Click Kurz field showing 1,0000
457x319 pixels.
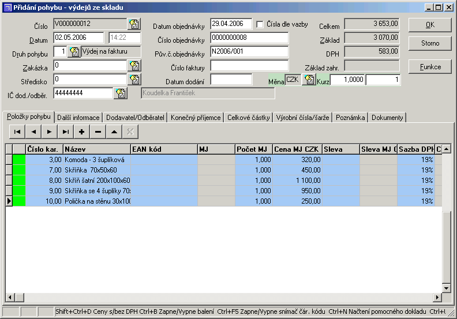pos(347,80)
